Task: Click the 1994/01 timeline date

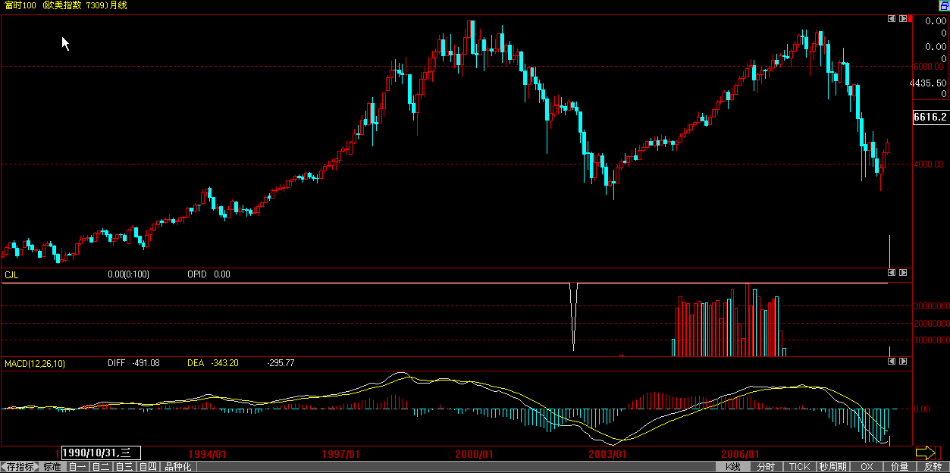Action: (208, 453)
